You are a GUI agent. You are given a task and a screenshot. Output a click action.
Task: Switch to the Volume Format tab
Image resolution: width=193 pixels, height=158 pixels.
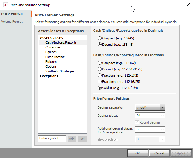coord(12,22)
